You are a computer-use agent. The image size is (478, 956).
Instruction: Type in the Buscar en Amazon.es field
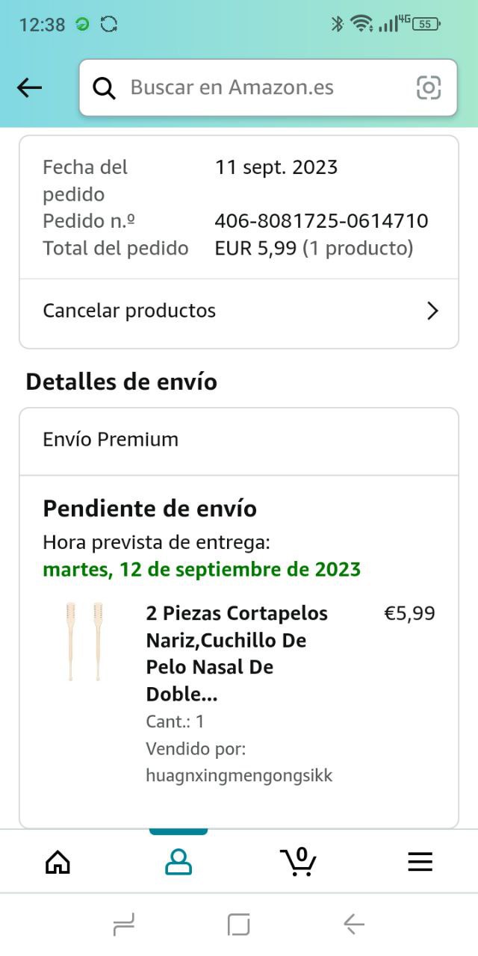254,88
